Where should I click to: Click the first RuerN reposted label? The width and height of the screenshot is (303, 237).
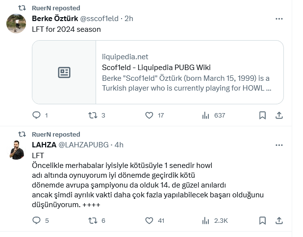(x=55, y=8)
